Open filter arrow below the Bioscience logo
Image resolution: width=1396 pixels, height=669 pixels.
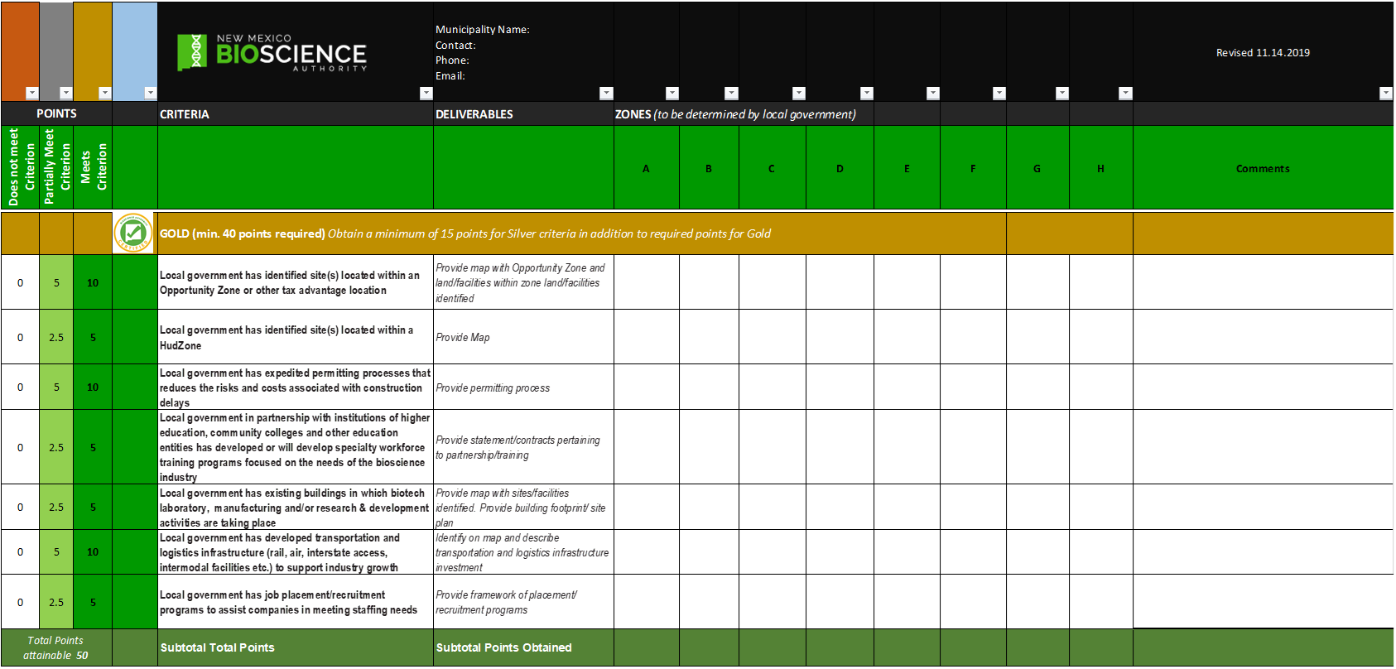426,93
